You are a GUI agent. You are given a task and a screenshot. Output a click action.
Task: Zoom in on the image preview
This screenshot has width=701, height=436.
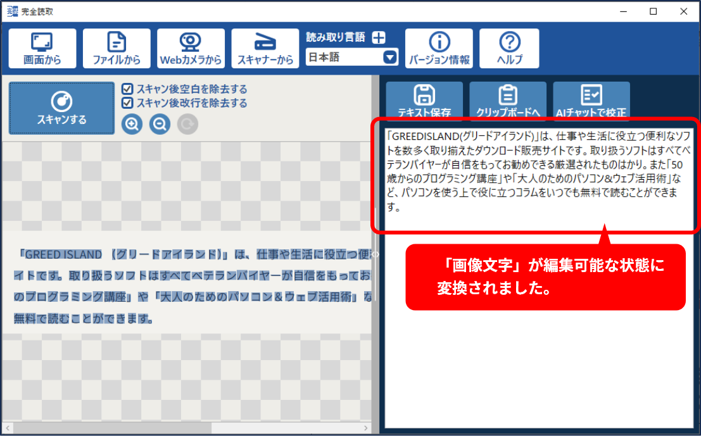pos(132,124)
